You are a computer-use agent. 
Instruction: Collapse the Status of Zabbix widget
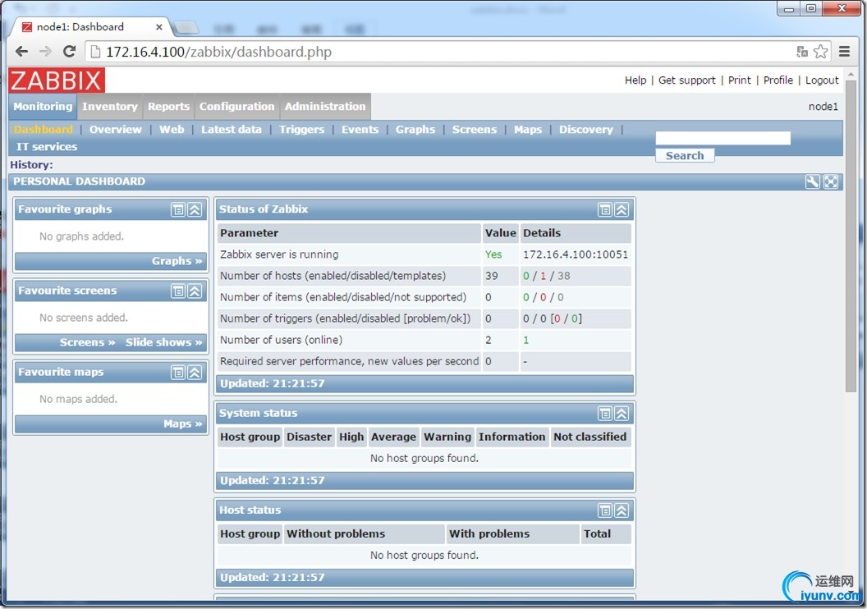tap(622, 209)
